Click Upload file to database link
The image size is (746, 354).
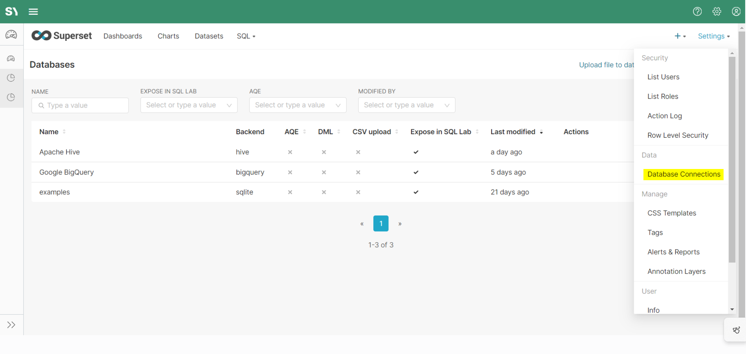coord(606,65)
